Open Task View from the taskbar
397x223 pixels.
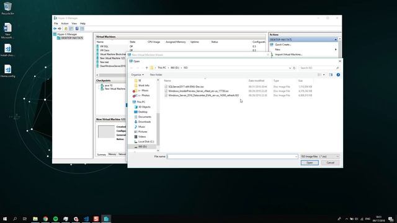click(25, 219)
